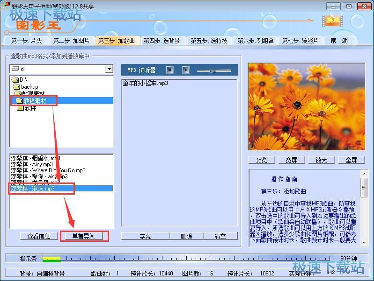Click the 放大 button
The width and height of the screenshot is (374, 281).
(x=321, y=160)
